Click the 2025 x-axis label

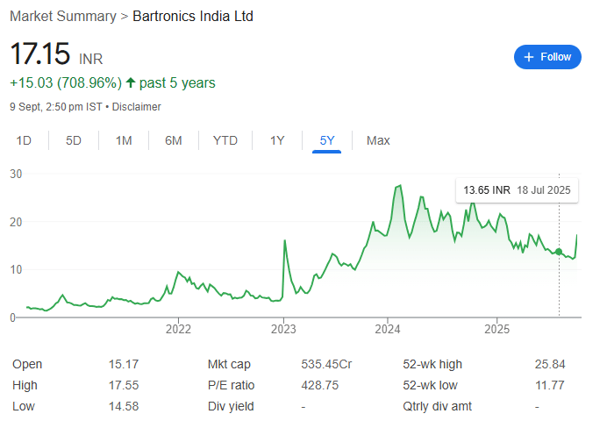tap(497, 329)
